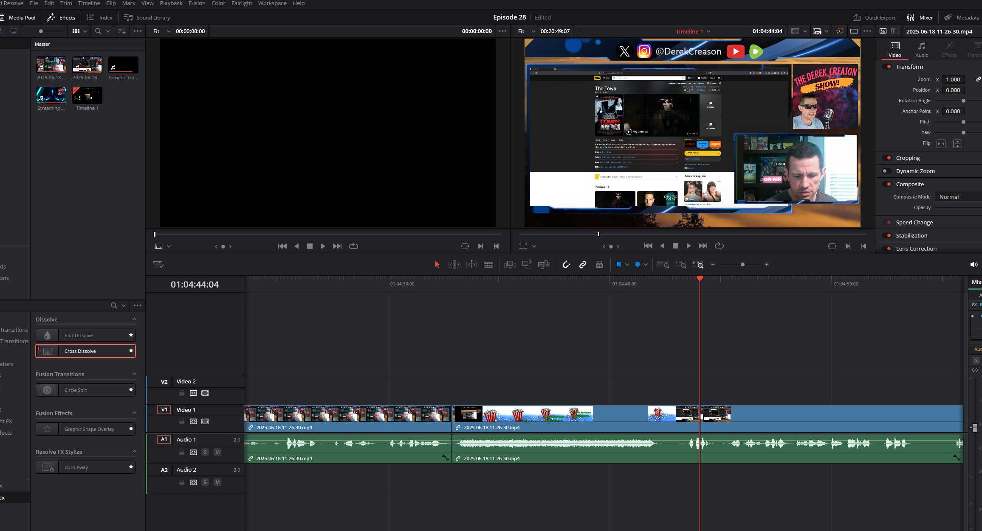The width and height of the screenshot is (982, 531).
Task: Adjust Rotation Angle slider
Action: [x=963, y=101]
